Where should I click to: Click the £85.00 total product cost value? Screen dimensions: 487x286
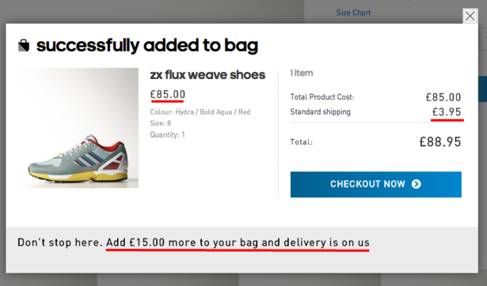(443, 97)
